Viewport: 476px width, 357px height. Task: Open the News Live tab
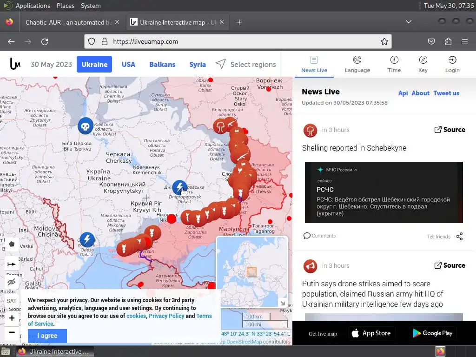point(314,64)
